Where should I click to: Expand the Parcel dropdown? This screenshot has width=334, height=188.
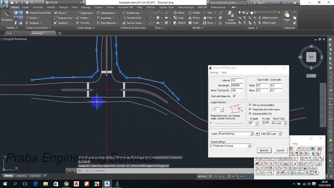coord(67,13)
